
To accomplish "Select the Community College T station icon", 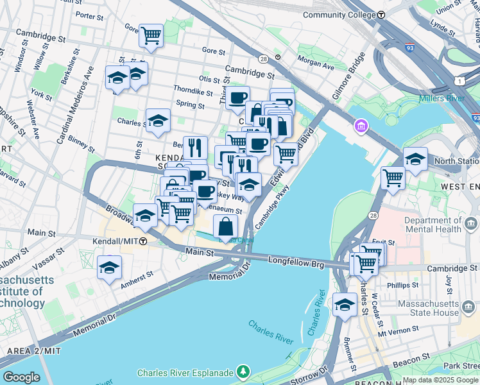I will pos(381,15).
